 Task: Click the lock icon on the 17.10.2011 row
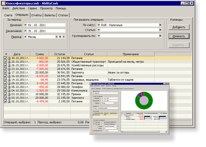coord(9,72)
